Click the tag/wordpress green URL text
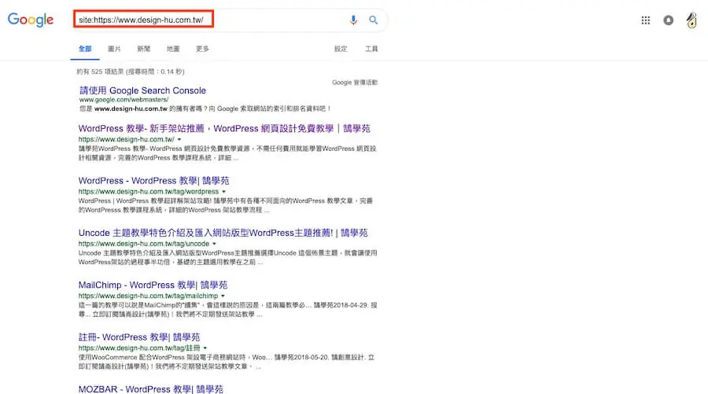Image resolution: width=708 pixels, height=394 pixels. (x=149, y=192)
